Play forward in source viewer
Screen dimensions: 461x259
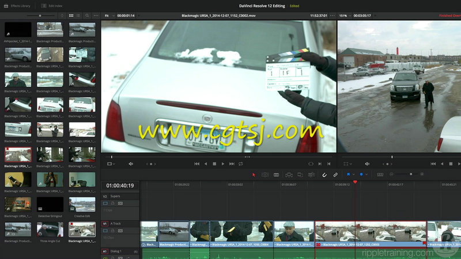(223, 164)
